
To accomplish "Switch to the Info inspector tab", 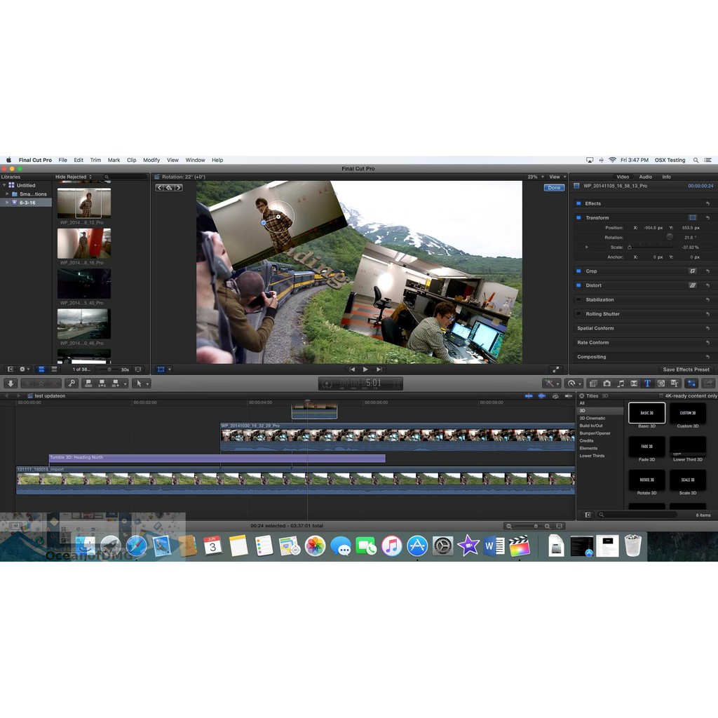I will point(666,177).
